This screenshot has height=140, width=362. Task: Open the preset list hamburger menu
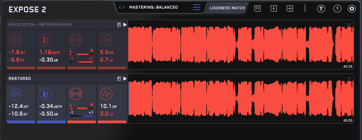pyautogui.click(x=197, y=7)
